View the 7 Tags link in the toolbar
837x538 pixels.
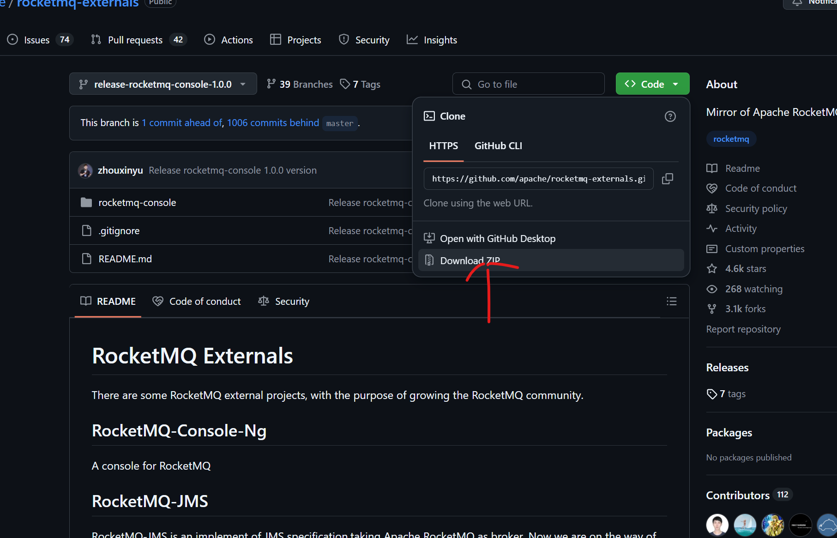point(360,84)
